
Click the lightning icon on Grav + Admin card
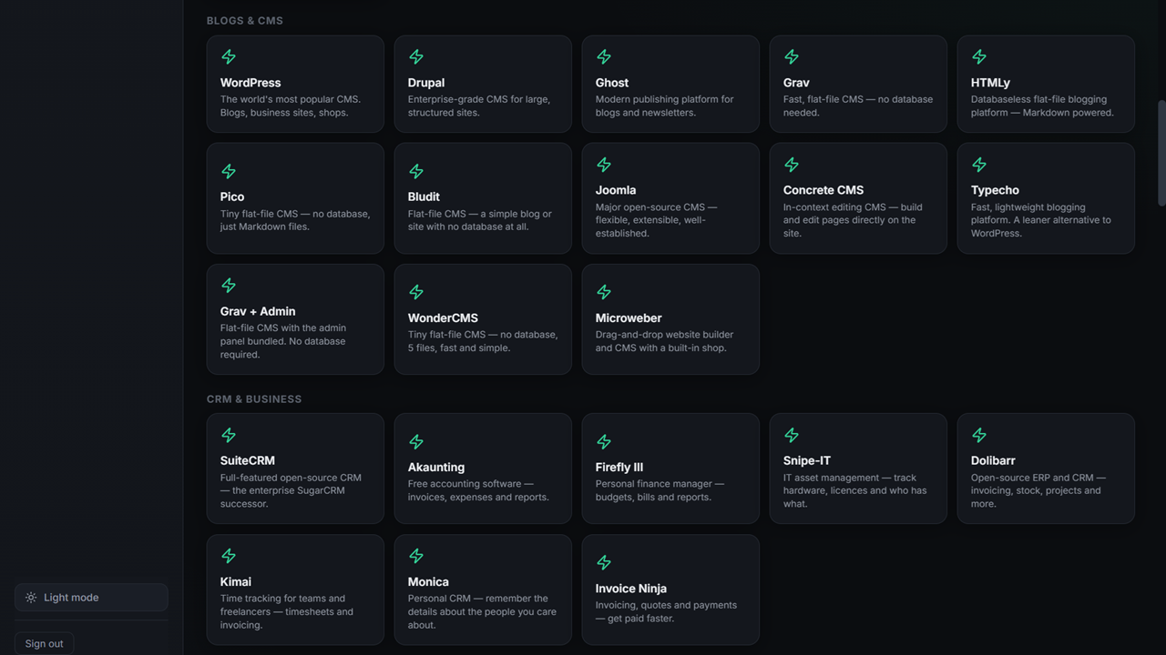pyautogui.click(x=229, y=286)
